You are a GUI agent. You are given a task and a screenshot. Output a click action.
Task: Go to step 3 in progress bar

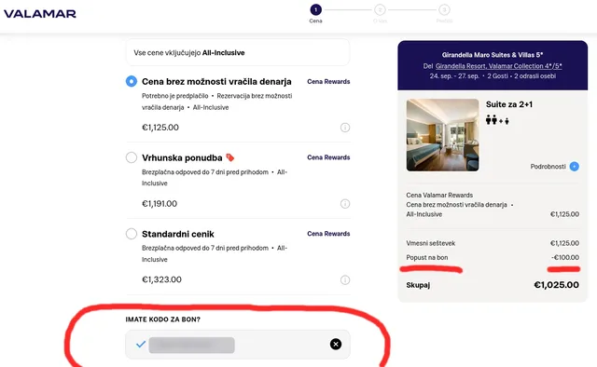(x=444, y=10)
